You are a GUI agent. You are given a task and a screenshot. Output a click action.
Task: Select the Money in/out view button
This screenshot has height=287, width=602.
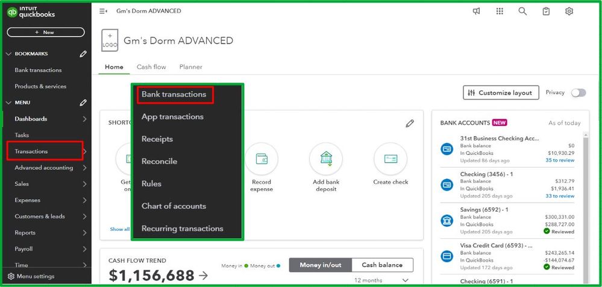click(321, 265)
